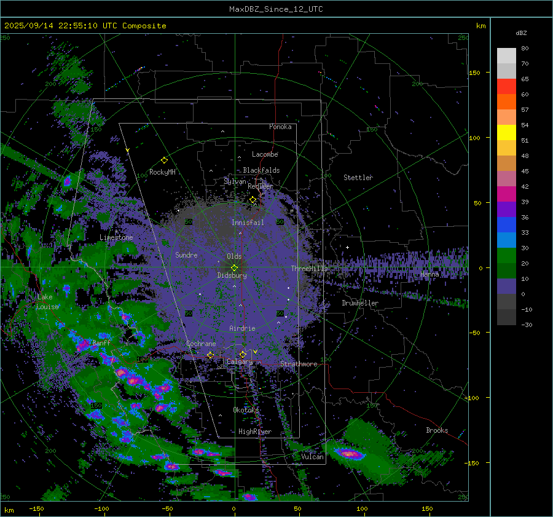Click the Innisfail label
Screen dimensions: 553x517
pyautogui.click(x=248, y=223)
